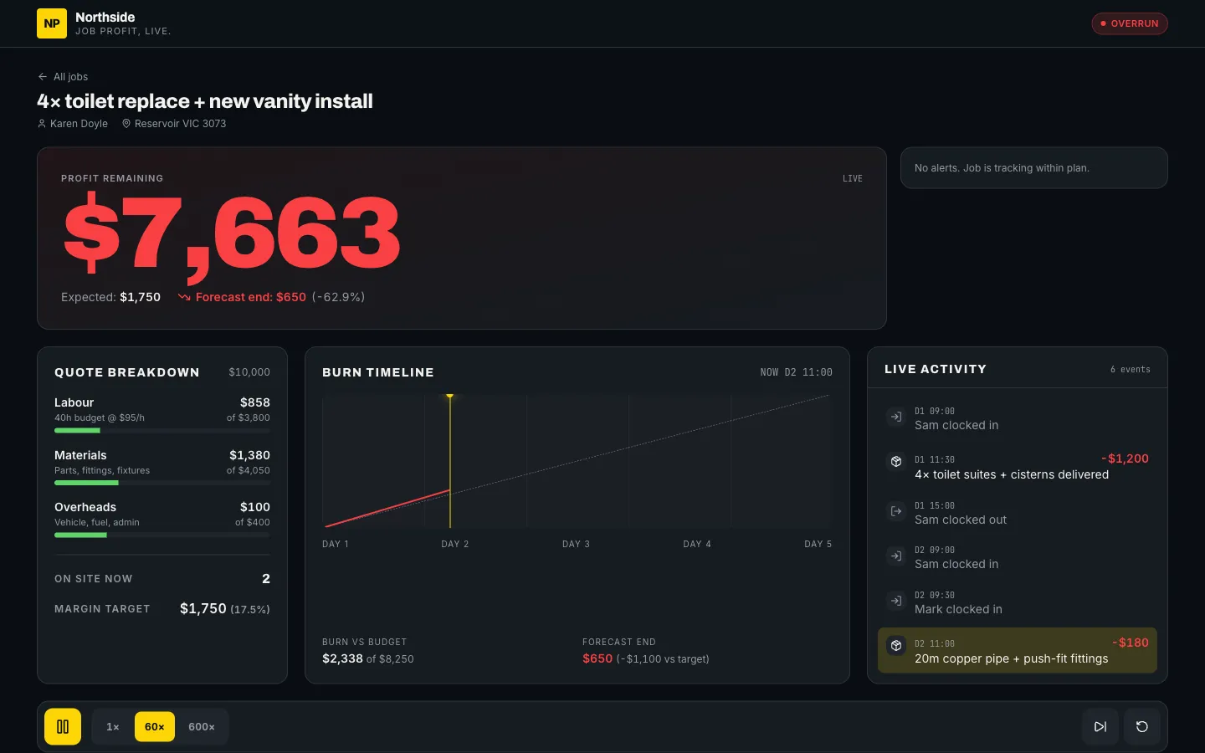
Task: Click the Labour progress bar
Action: [162, 431]
